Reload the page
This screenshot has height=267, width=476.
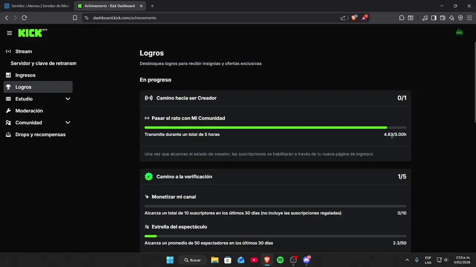tap(25, 18)
